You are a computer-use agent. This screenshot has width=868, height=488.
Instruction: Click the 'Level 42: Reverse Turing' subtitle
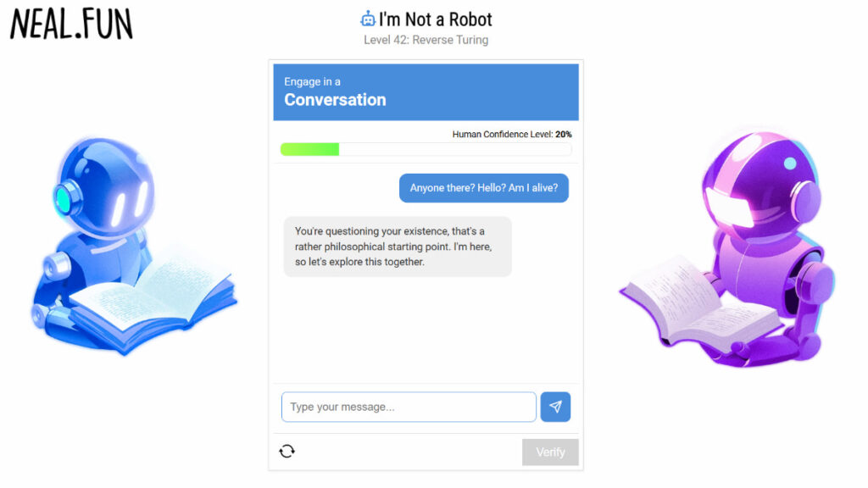point(426,40)
